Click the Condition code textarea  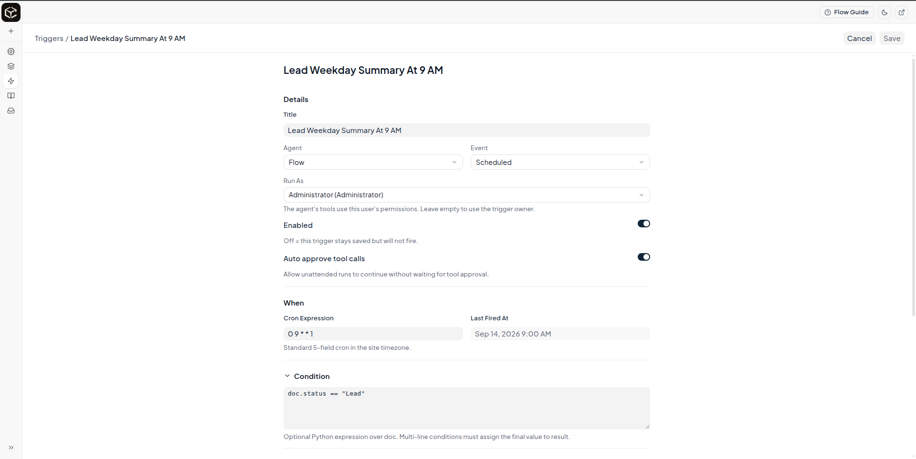pyautogui.click(x=466, y=408)
